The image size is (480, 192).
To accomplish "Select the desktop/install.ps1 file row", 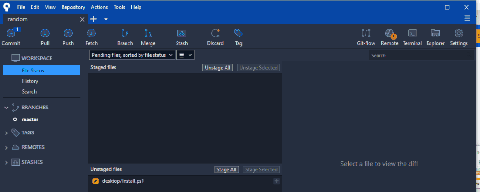I will point(185,181).
